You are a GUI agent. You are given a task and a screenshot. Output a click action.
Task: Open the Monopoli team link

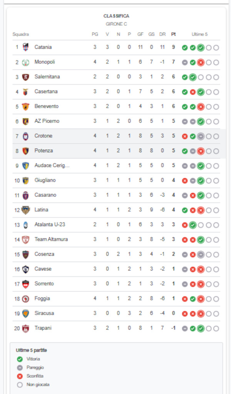point(45,62)
